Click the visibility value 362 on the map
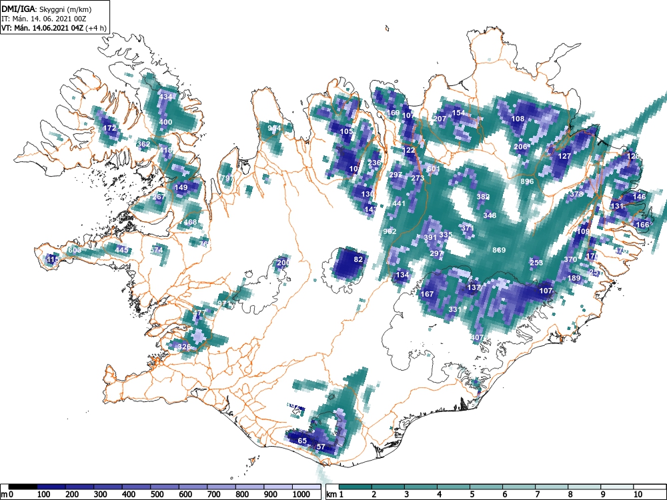The image size is (667, 500). pyautogui.click(x=143, y=144)
